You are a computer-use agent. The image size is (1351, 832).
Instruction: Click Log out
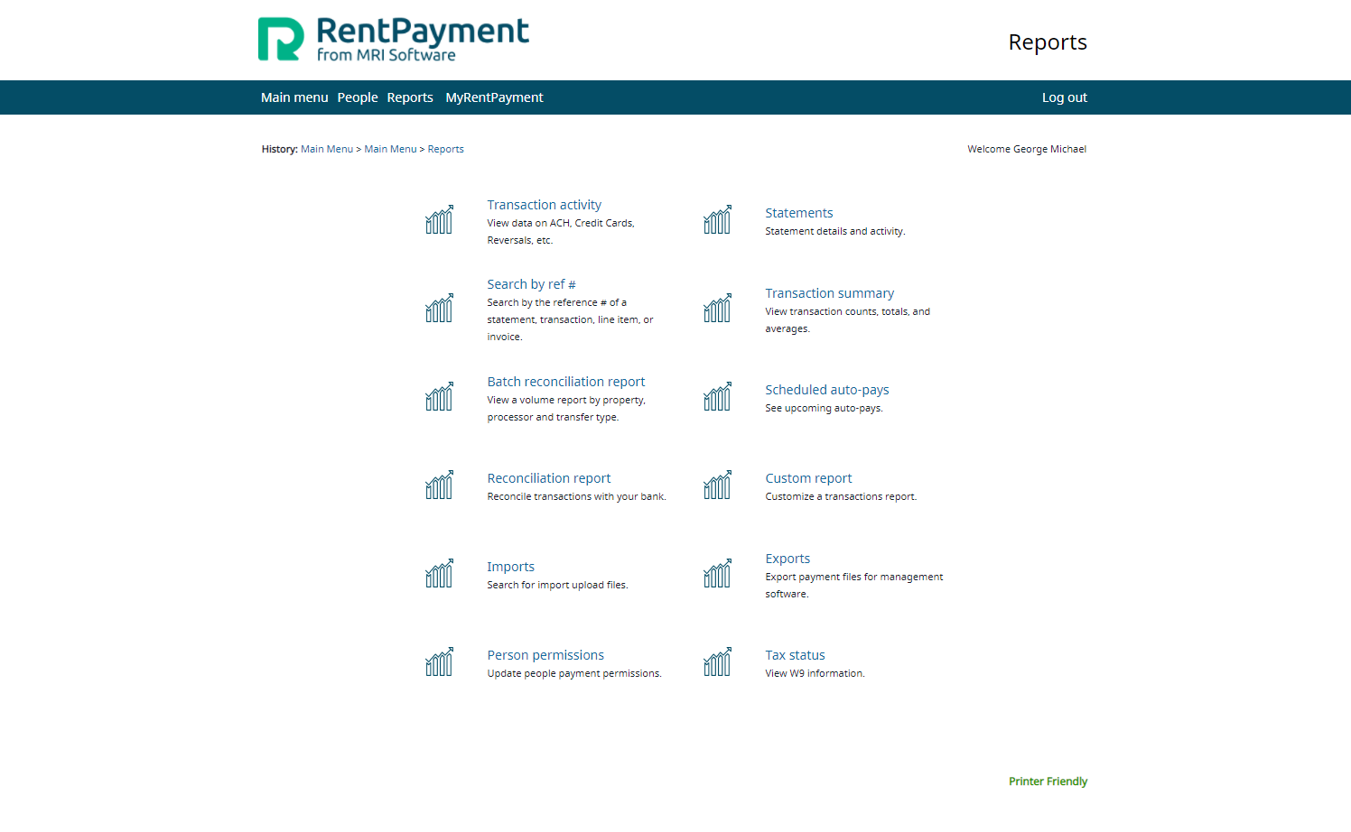click(1064, 97)
